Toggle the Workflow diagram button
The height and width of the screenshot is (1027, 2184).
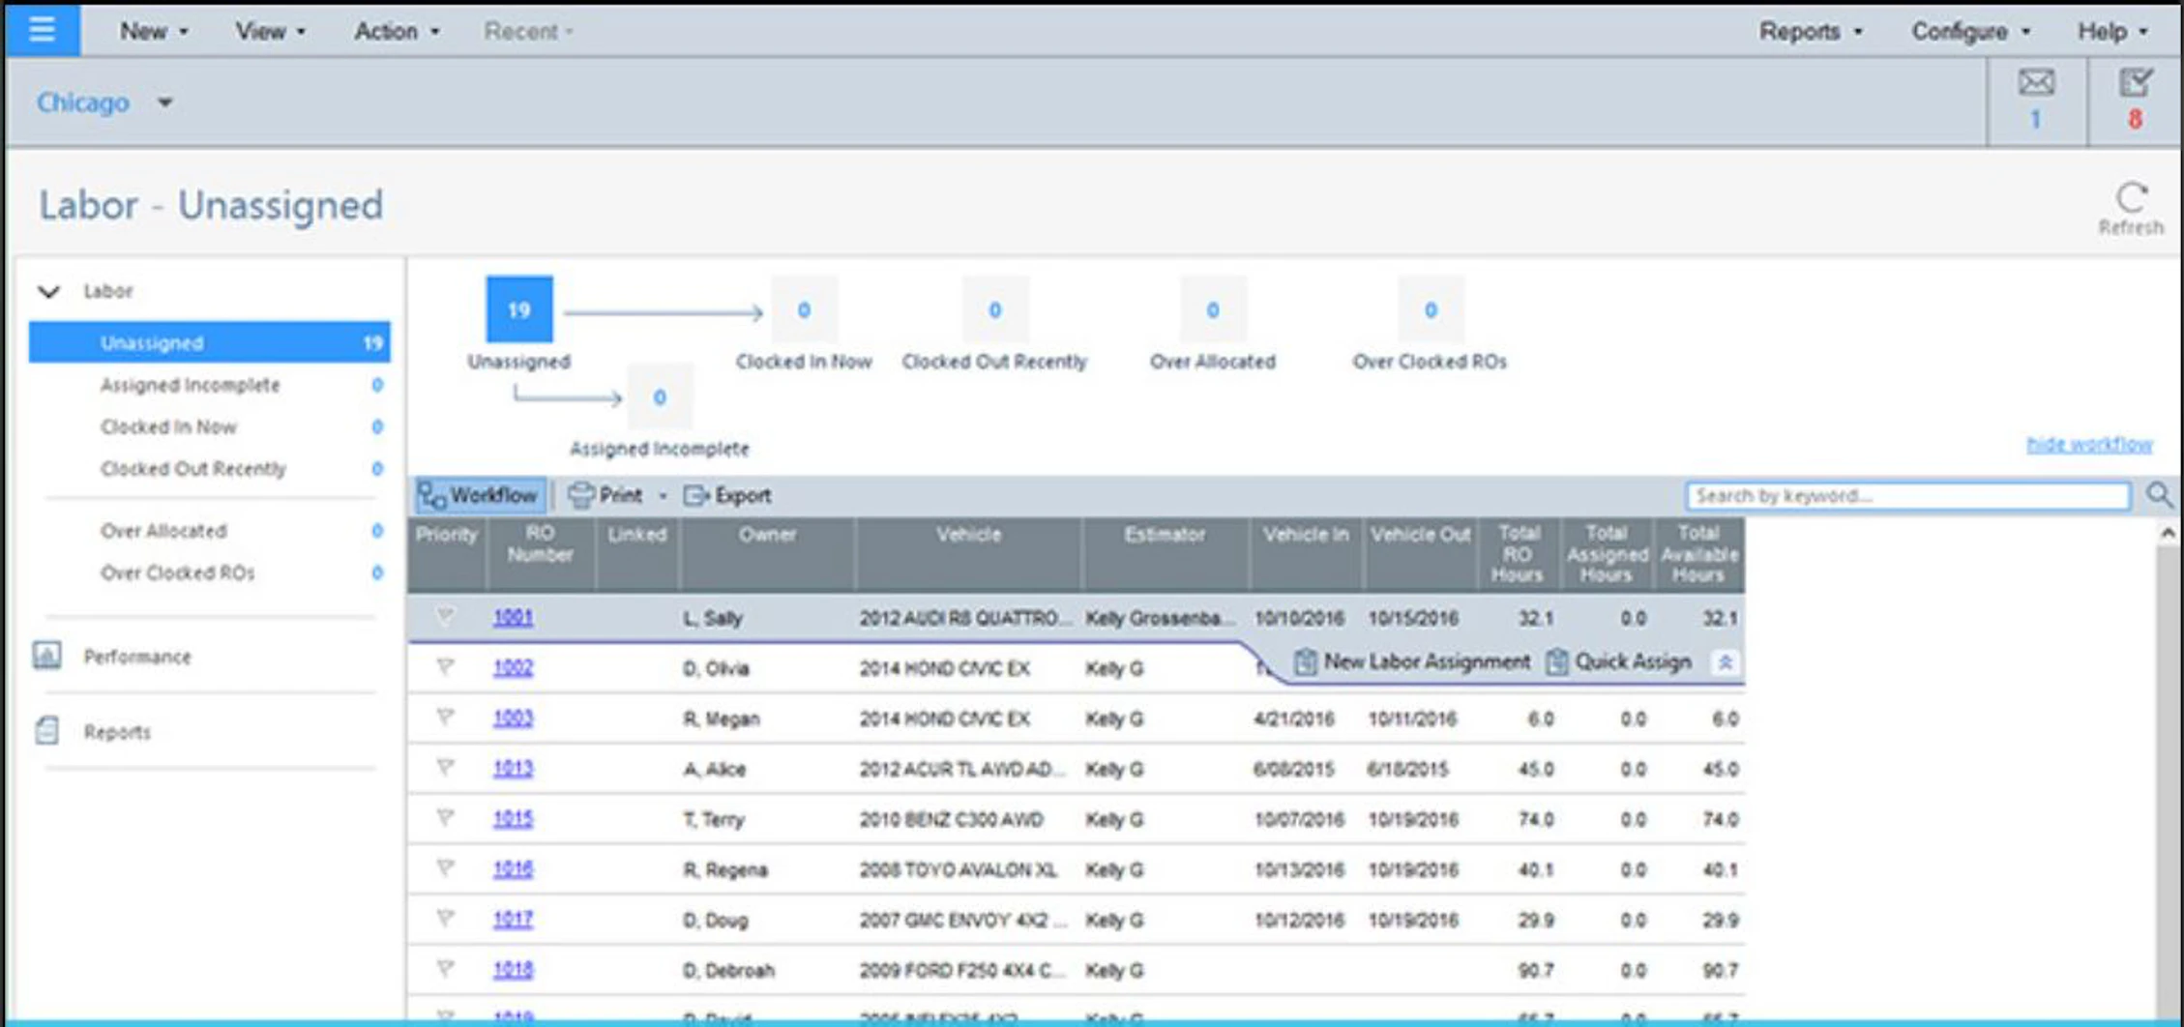click(479, 494)
